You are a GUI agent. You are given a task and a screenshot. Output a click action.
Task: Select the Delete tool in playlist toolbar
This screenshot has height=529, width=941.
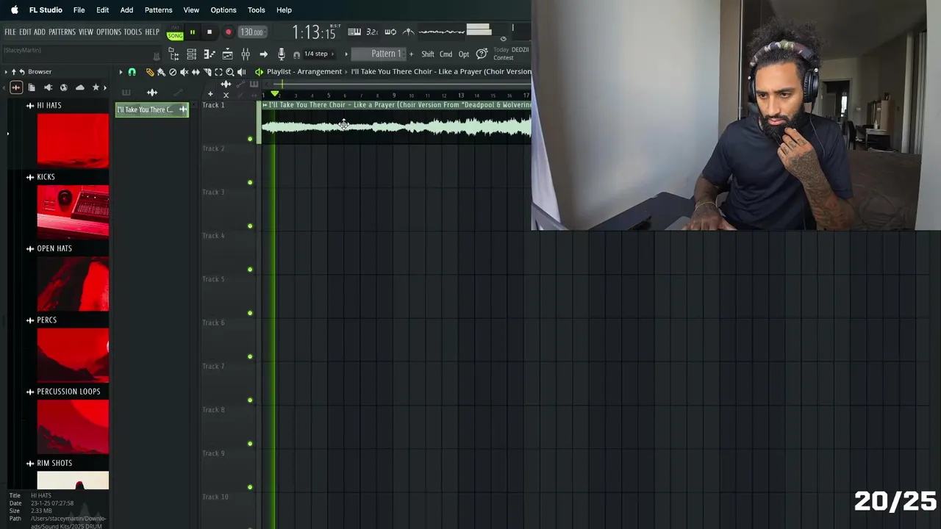coord(173,72)
